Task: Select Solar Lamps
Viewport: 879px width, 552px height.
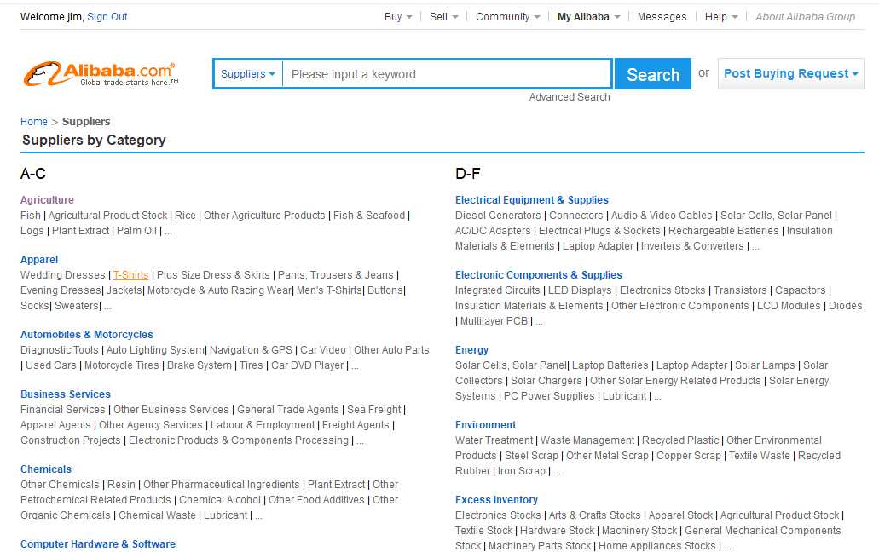Action: pyautogui.click(x=765, y=365)
